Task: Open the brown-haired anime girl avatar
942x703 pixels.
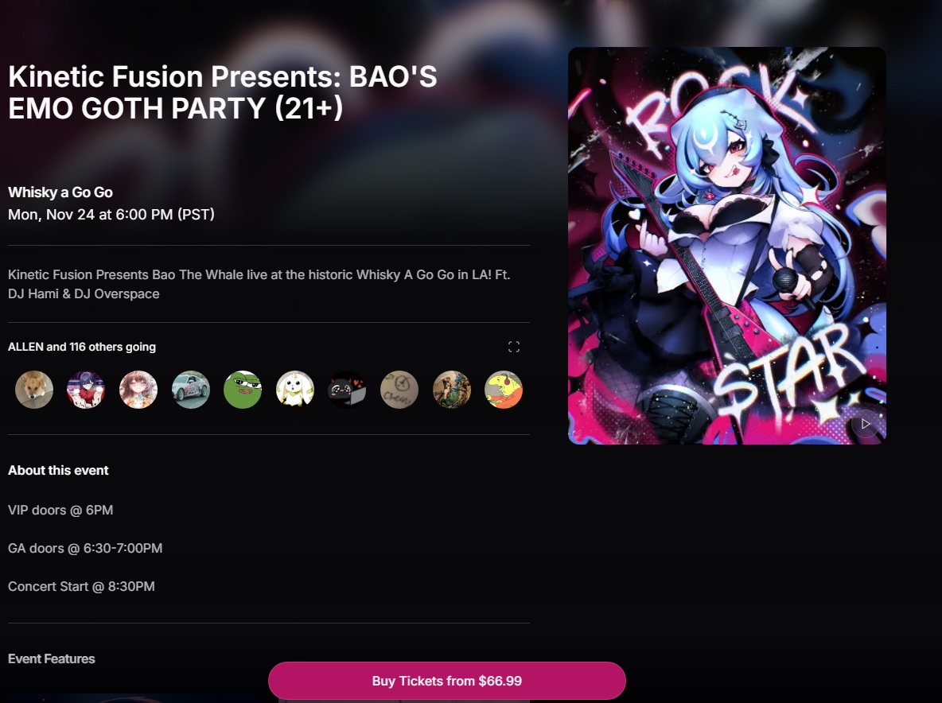Action: [138, 390]
